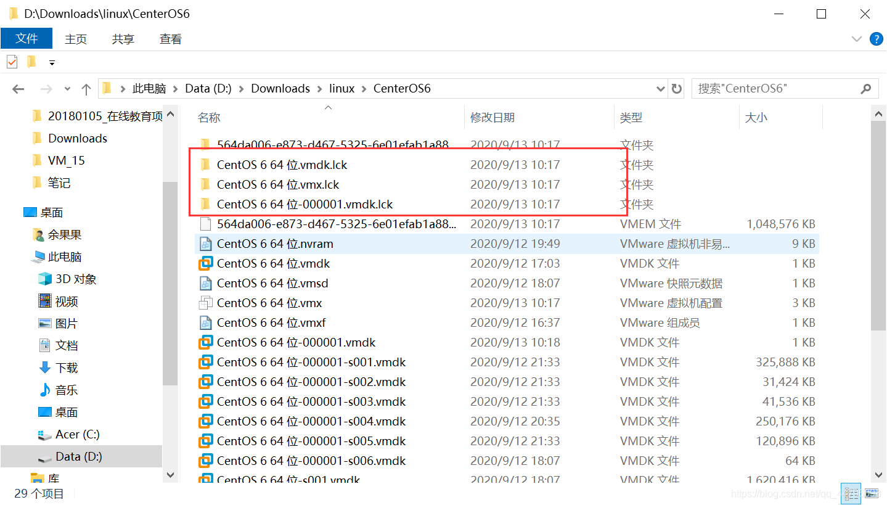This screenshot has height=505, width=887.
Task: Select the CentOS 6 64 位-000001-s001.vmdk file
Action: 311,362
